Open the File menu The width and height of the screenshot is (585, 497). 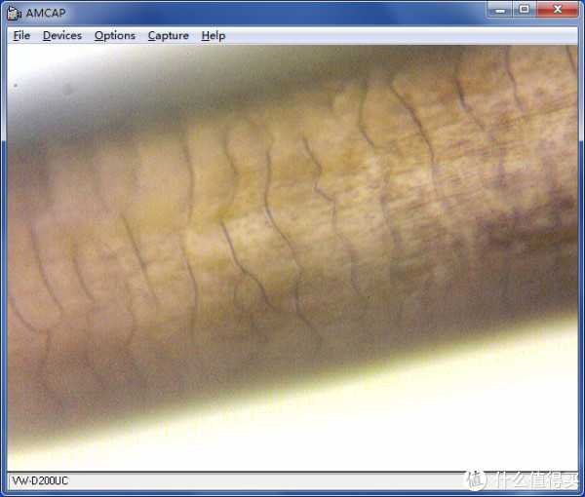pyautogui.click(x=21, y=36)
